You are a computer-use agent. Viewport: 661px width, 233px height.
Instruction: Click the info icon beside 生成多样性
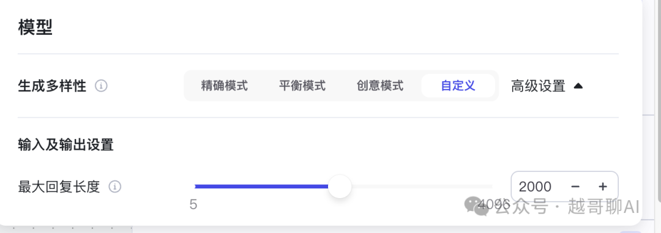(101, 86)
